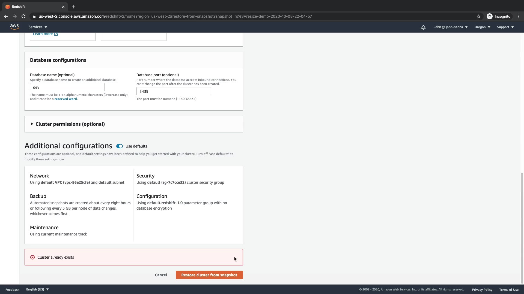
Task: Click the Learn more external link icon
Action: click(x=56, y=34)
